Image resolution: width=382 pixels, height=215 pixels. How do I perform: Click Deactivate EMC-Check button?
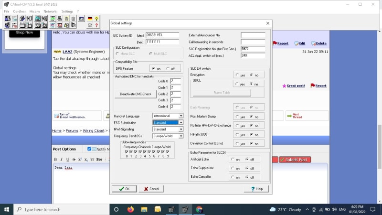(136, 94)
